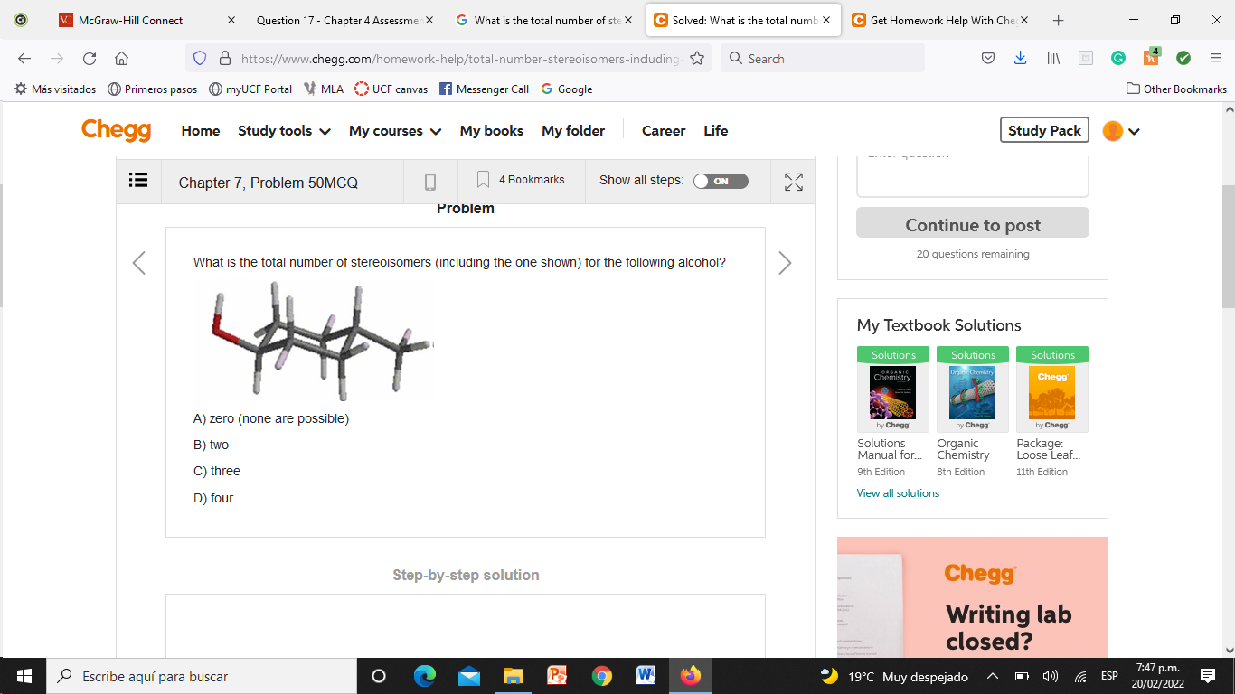Open the Windows notification center
This screenshot has width=1235, height=694.
pos(1208,676)
